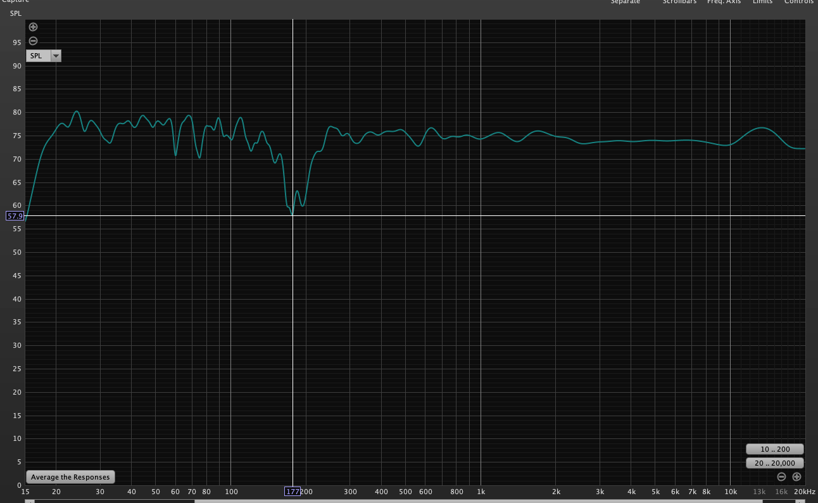The height and width of the screenshot is (503, 818).
Task: Click the 13k greyed frequency axis label
Action: pyautogui.click(x=759, y=492)
